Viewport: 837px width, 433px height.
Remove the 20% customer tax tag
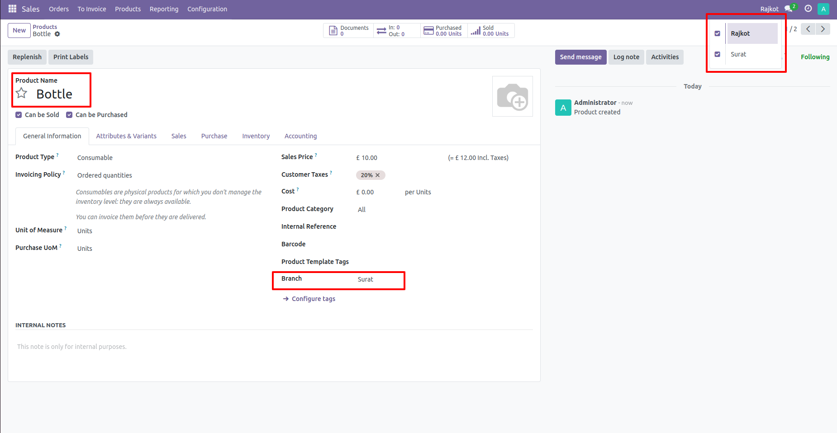coord(378,175)
